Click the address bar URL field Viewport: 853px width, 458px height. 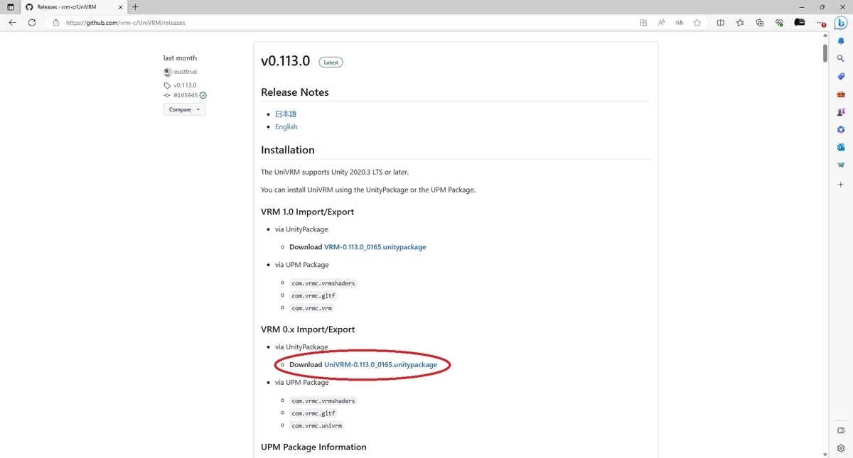(341, 23)
